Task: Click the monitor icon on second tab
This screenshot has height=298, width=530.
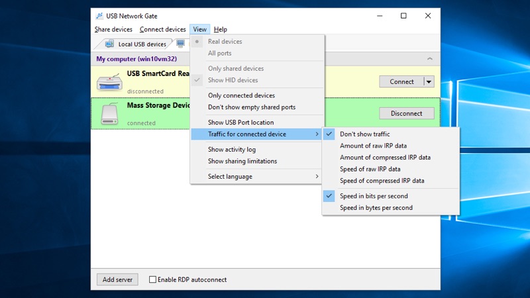Action: click(x=180, y=44)
